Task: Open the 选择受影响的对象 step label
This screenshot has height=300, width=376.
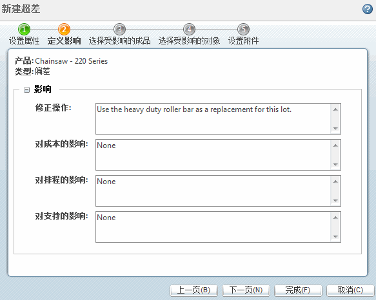Action: (189, 41)
